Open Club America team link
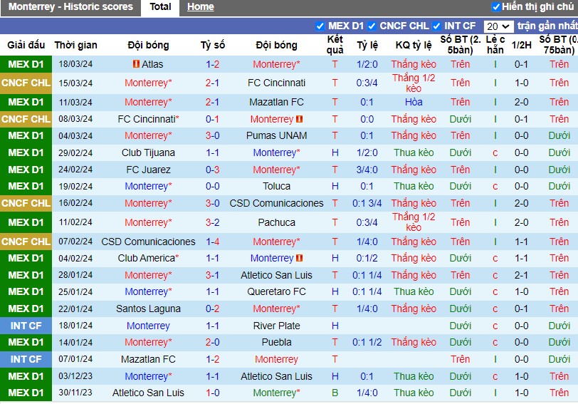 click(147, 258)
